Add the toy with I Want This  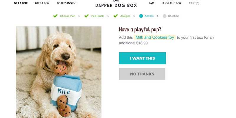click(142, 58)
